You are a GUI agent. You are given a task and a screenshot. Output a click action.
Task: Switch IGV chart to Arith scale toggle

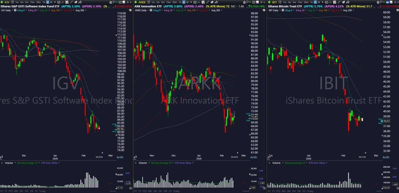[120, 157]
